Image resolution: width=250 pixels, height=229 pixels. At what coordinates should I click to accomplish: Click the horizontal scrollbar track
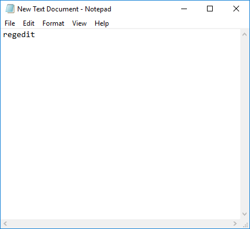coord(120,223)
